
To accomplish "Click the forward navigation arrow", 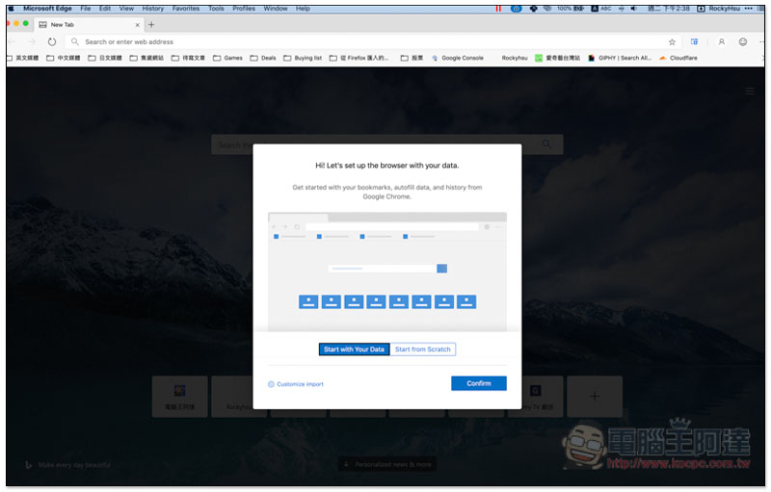I will coord(33,42).
